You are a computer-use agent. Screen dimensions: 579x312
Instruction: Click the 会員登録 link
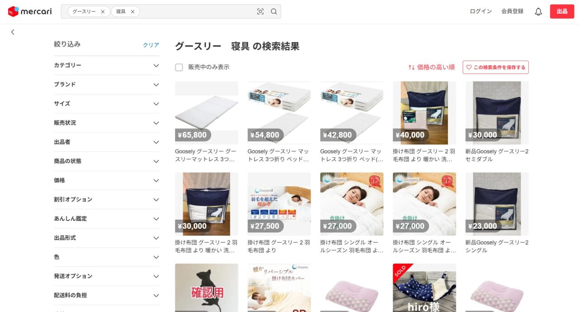click(512, 11)
